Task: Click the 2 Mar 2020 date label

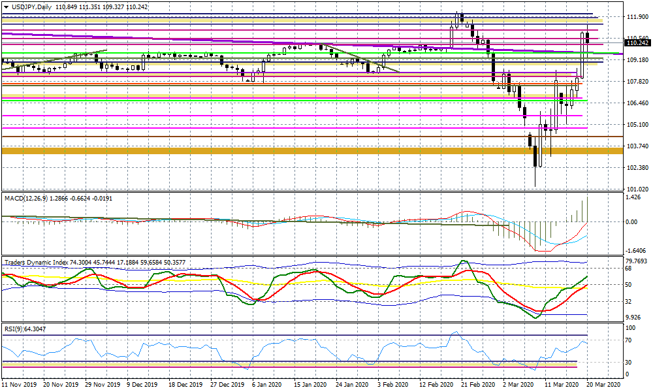Action: point(518,385)
